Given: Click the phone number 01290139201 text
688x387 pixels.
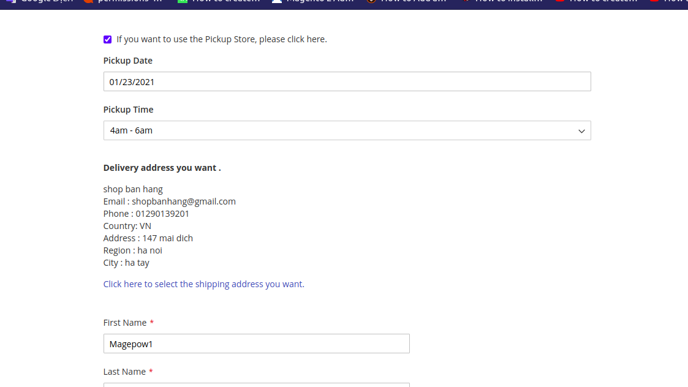Looking at the screenshot, I should (x=162, y=214).
